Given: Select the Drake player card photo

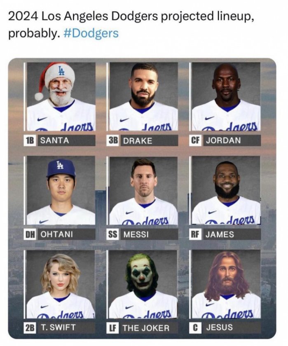Looking at the screenshot, I should point(144,96).
